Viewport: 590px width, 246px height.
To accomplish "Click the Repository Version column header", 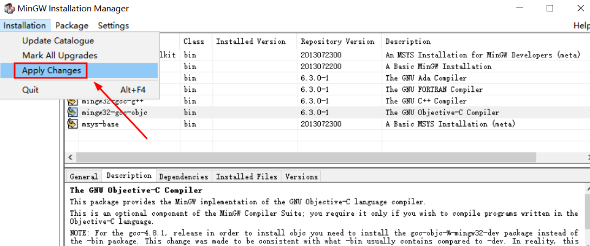I will (339, 41).
